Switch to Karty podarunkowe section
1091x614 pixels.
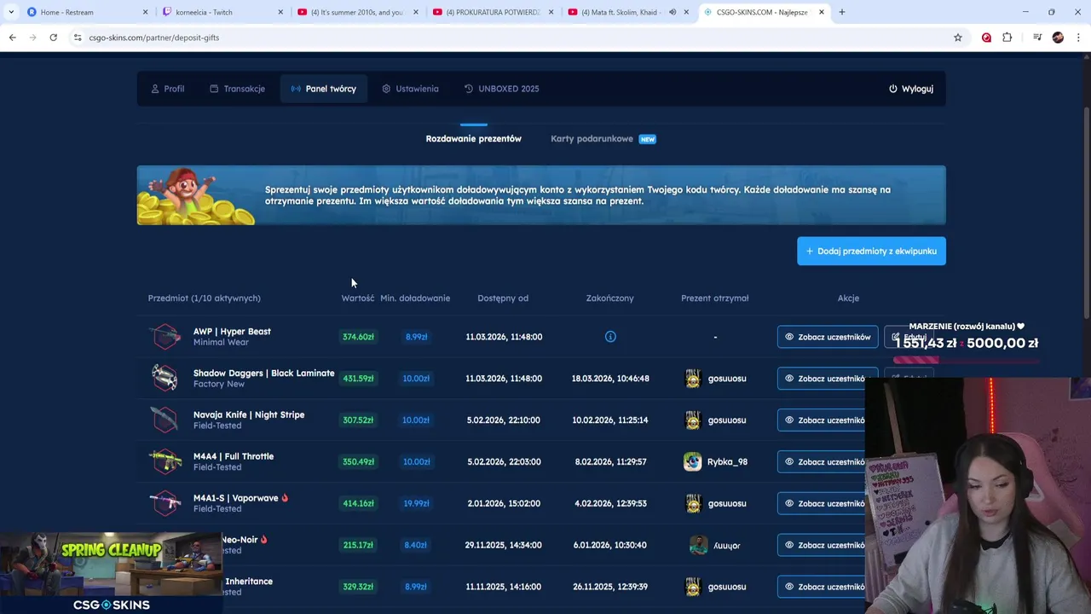tap(592, 139)
